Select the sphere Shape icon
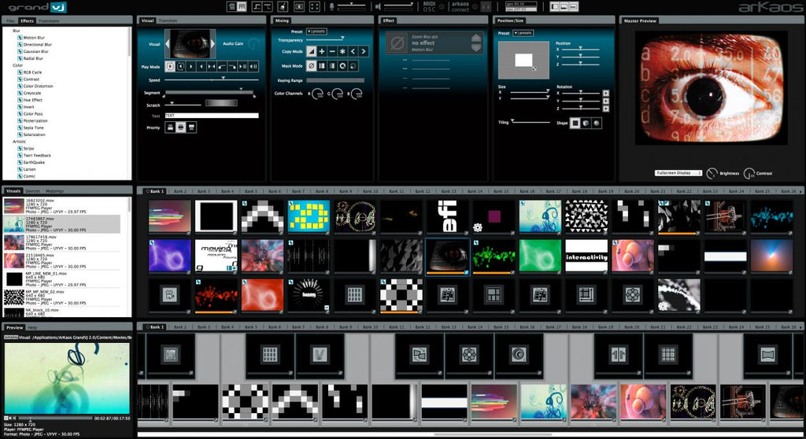 tap(597, 123)
